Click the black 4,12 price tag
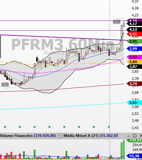 tap(134, 29)
